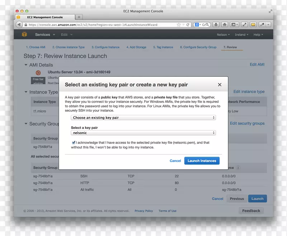Open the 'Choose an existing key pair' dropdown
Image resolution: width=287 pixels, height=236 pixels.
(x=143, y=118)
